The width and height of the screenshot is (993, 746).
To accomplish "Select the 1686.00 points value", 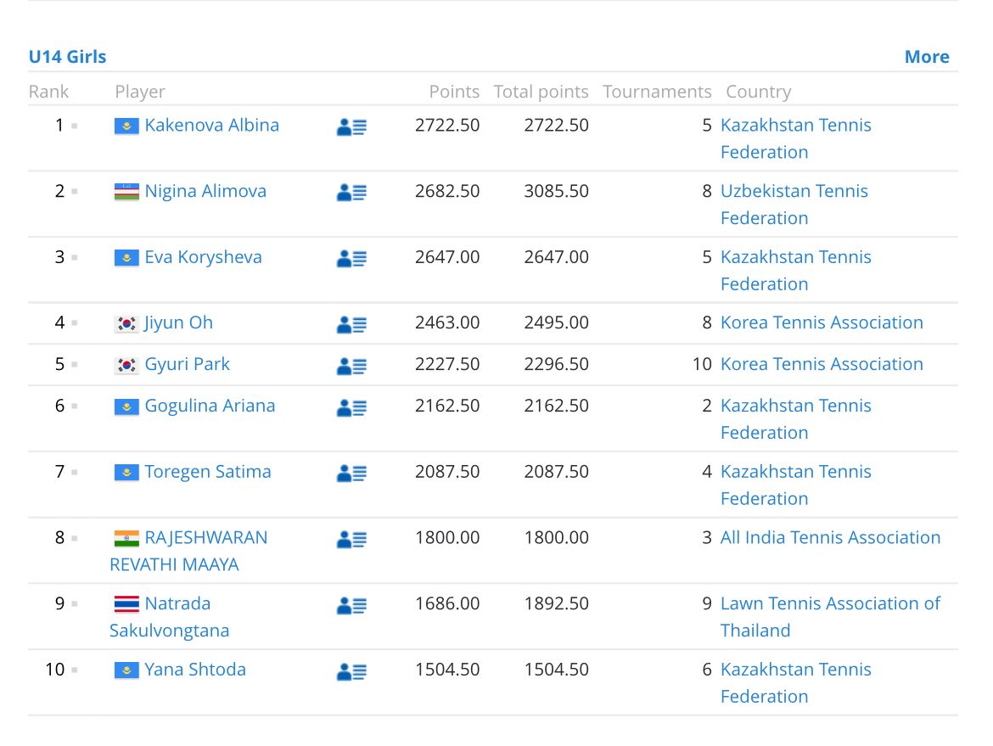I will tap(447, 603).
